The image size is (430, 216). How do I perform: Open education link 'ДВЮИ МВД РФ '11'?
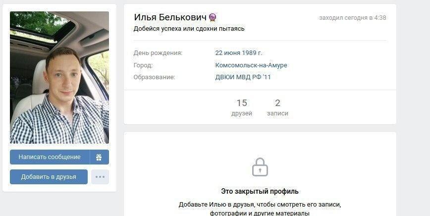coord(243,77)
